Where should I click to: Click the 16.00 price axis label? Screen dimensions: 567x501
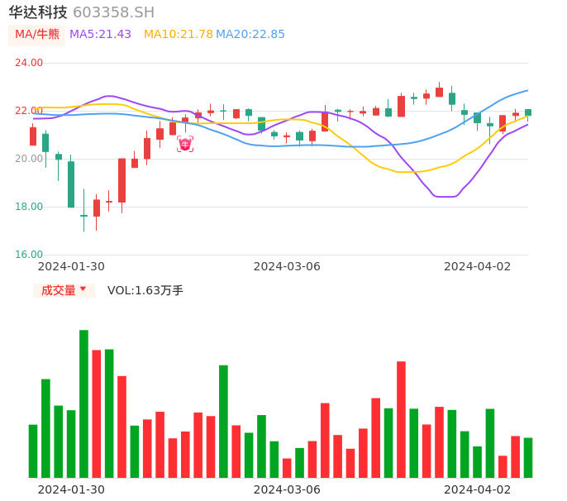click(29, 255)
